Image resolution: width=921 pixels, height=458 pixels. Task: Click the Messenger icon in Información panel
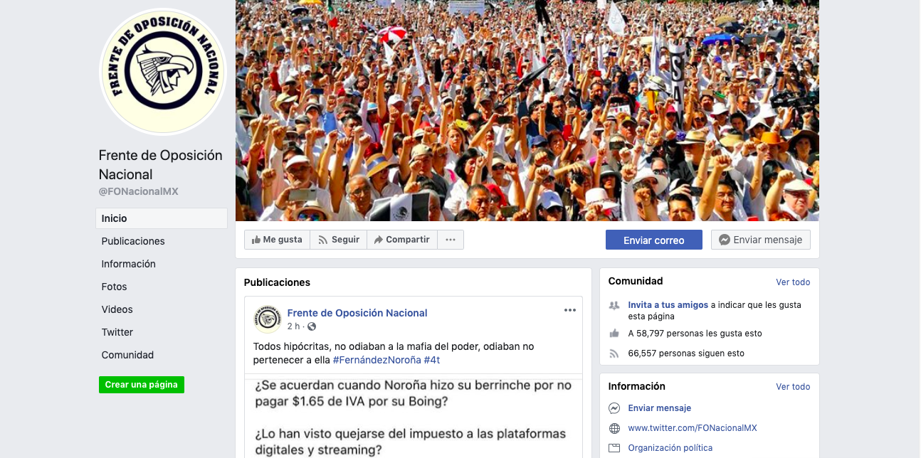coord(614,408)
